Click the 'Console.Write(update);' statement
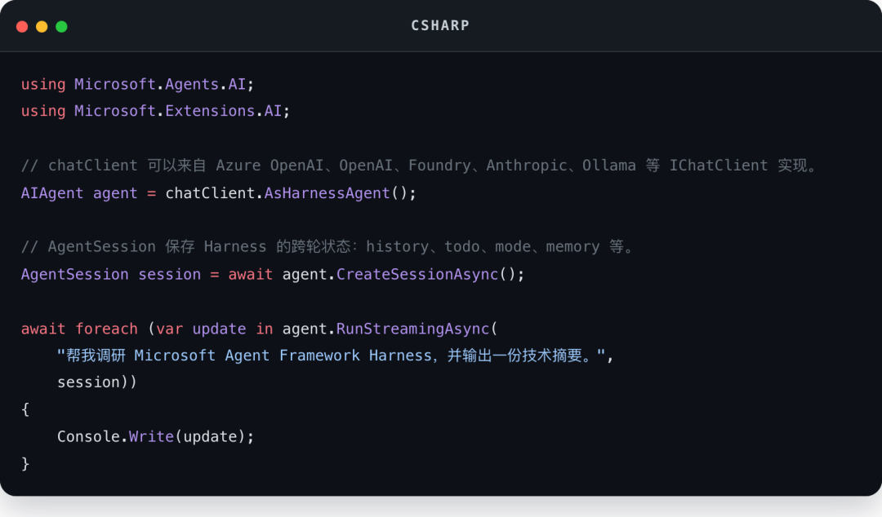 (156, 436)
